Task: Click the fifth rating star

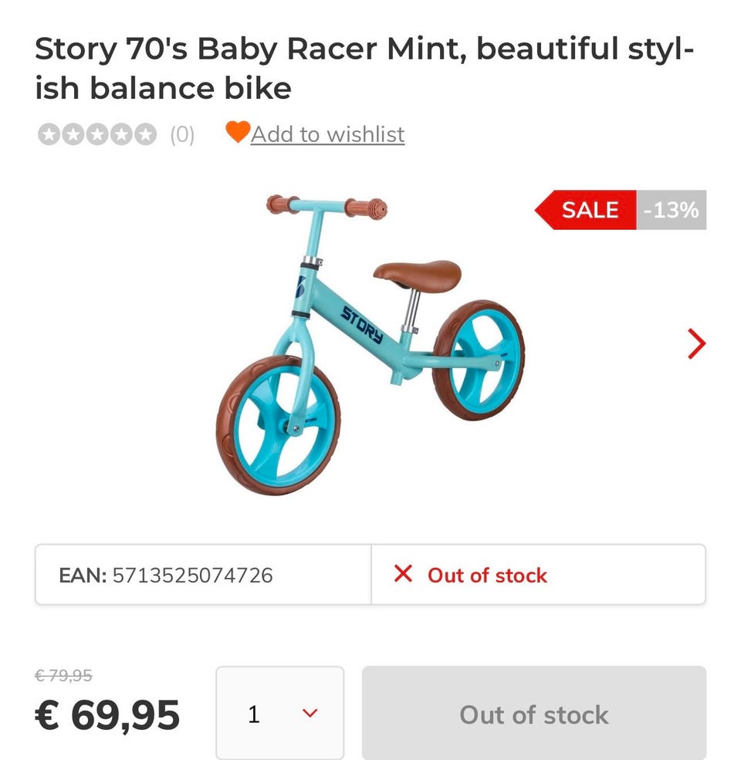Action: pyautogui.click(x=144, y=134)
